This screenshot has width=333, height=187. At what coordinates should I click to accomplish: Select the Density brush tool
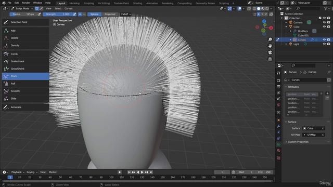click(25, 46)
